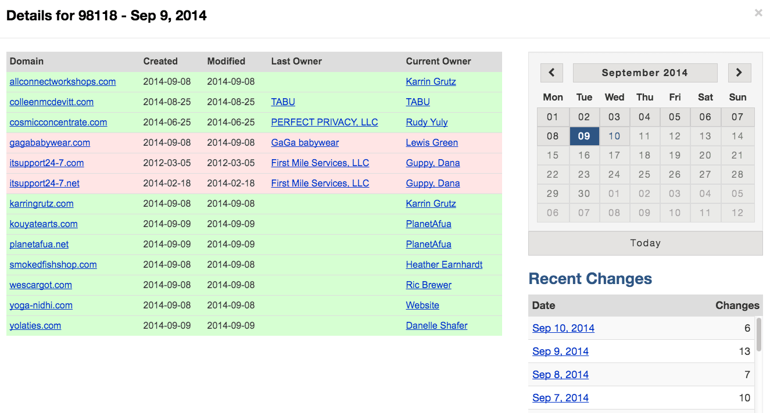
Task: Open First Mile Services link for itsupport24-7.com
Action: 320,163
